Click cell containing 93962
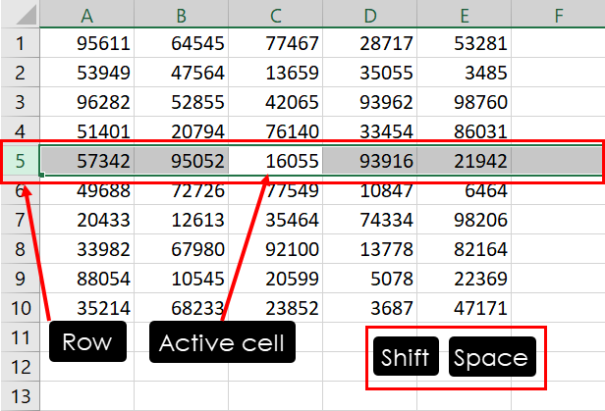Image resolution: width=605 pixels, height=411 pixels. pos(369,102)
